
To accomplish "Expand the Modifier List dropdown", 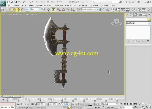I will pyautogui.click(x=138, y=23).
